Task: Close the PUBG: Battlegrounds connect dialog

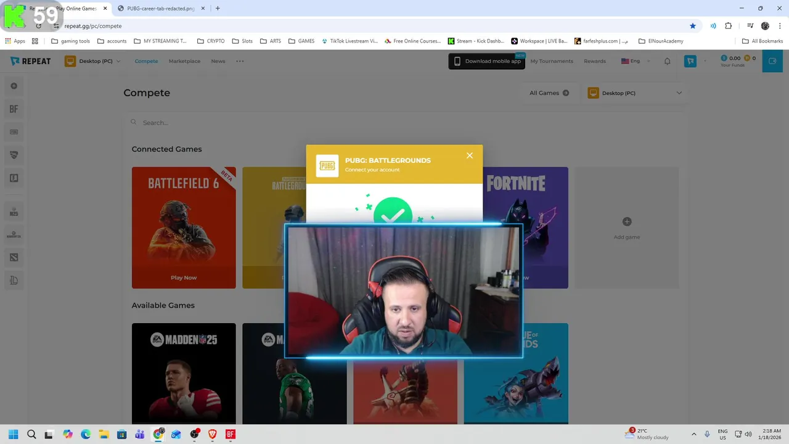Action: [x=470, y=155]
